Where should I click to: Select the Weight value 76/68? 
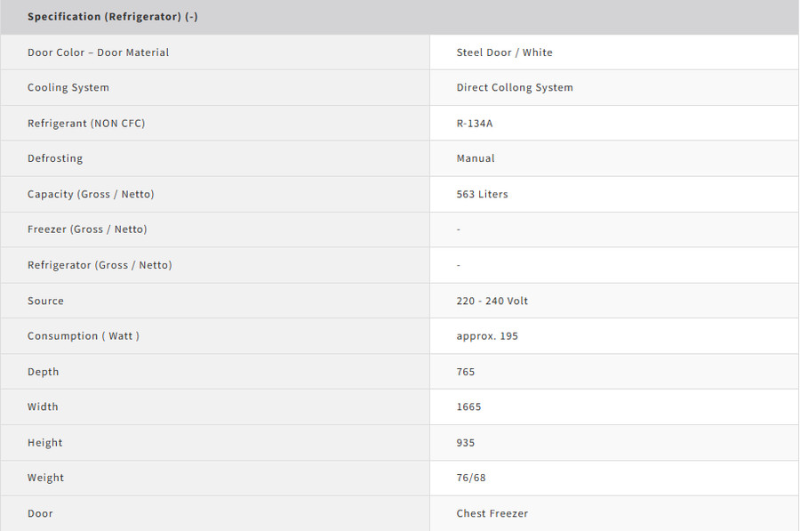470,479
